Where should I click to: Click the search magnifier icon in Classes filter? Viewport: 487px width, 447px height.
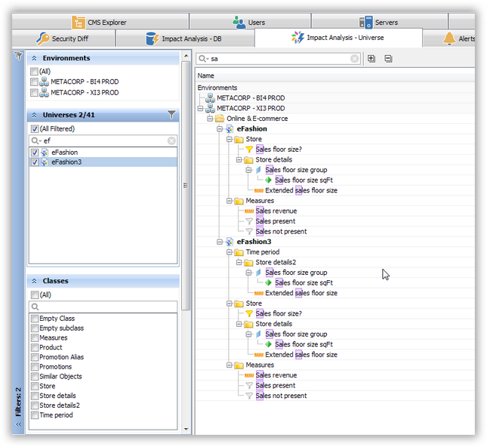(x=35, y=307)
